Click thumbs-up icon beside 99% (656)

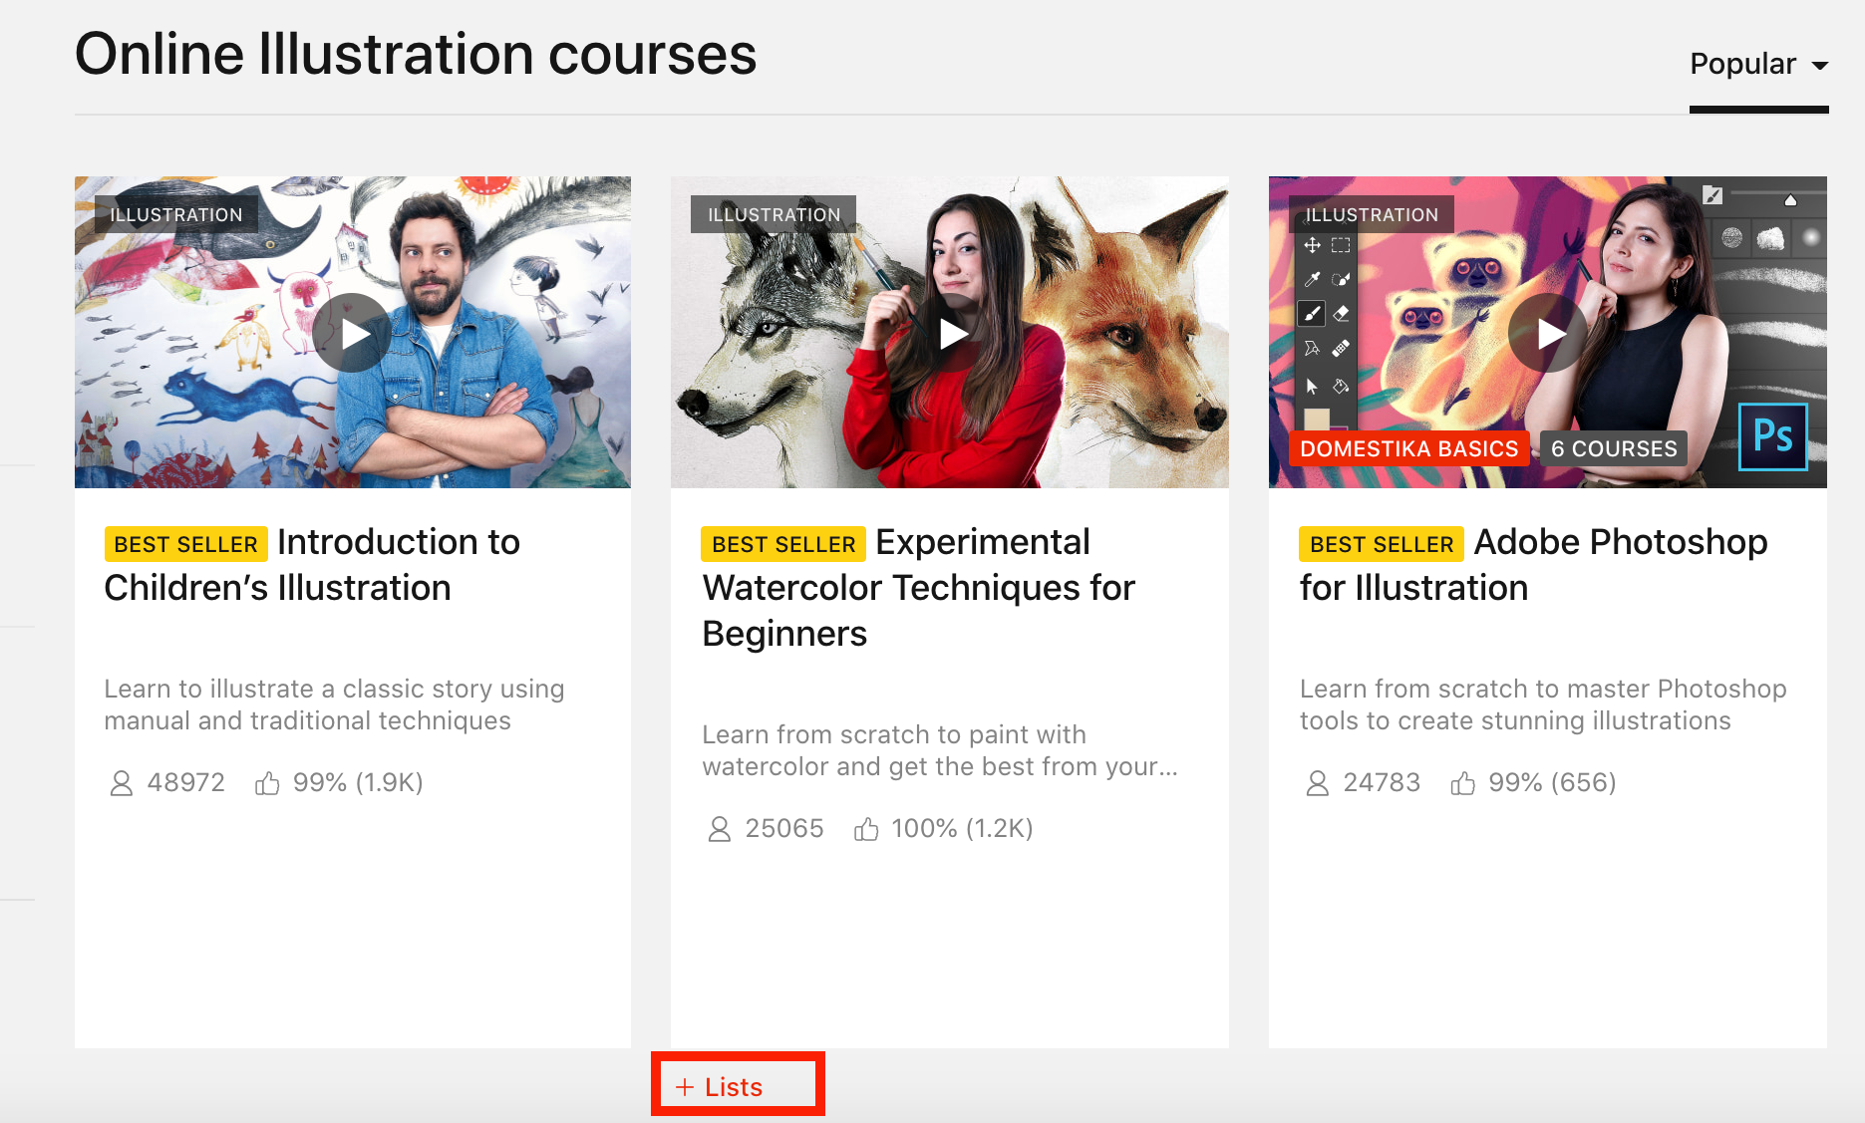click(1462, 783)
